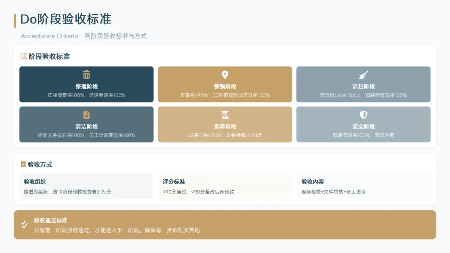Click the double checkmark icon in 验收通过标准 banner

point(25,225)
